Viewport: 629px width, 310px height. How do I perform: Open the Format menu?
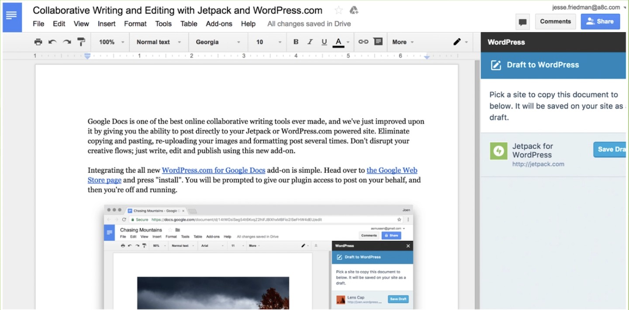(135, 24)
